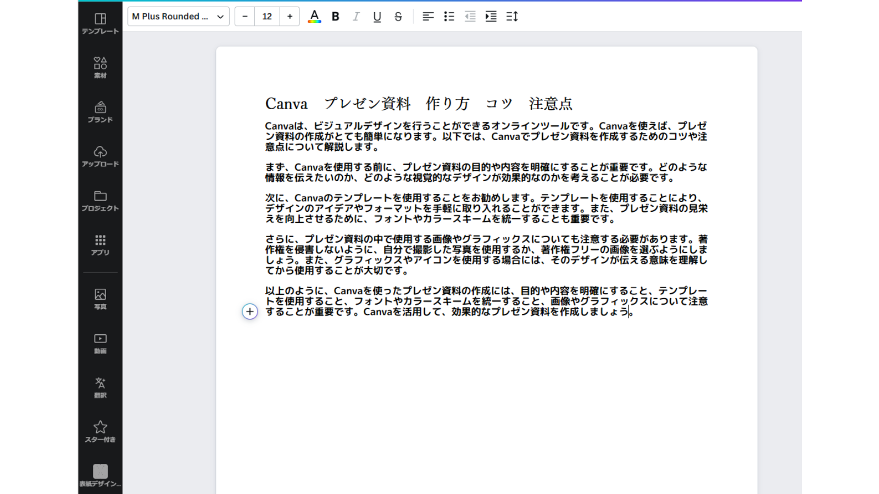Click the heading 'Canva プレゼン資料 作り方 コツ 注意点'
The image size is (879, 494).
coord(419,103)
